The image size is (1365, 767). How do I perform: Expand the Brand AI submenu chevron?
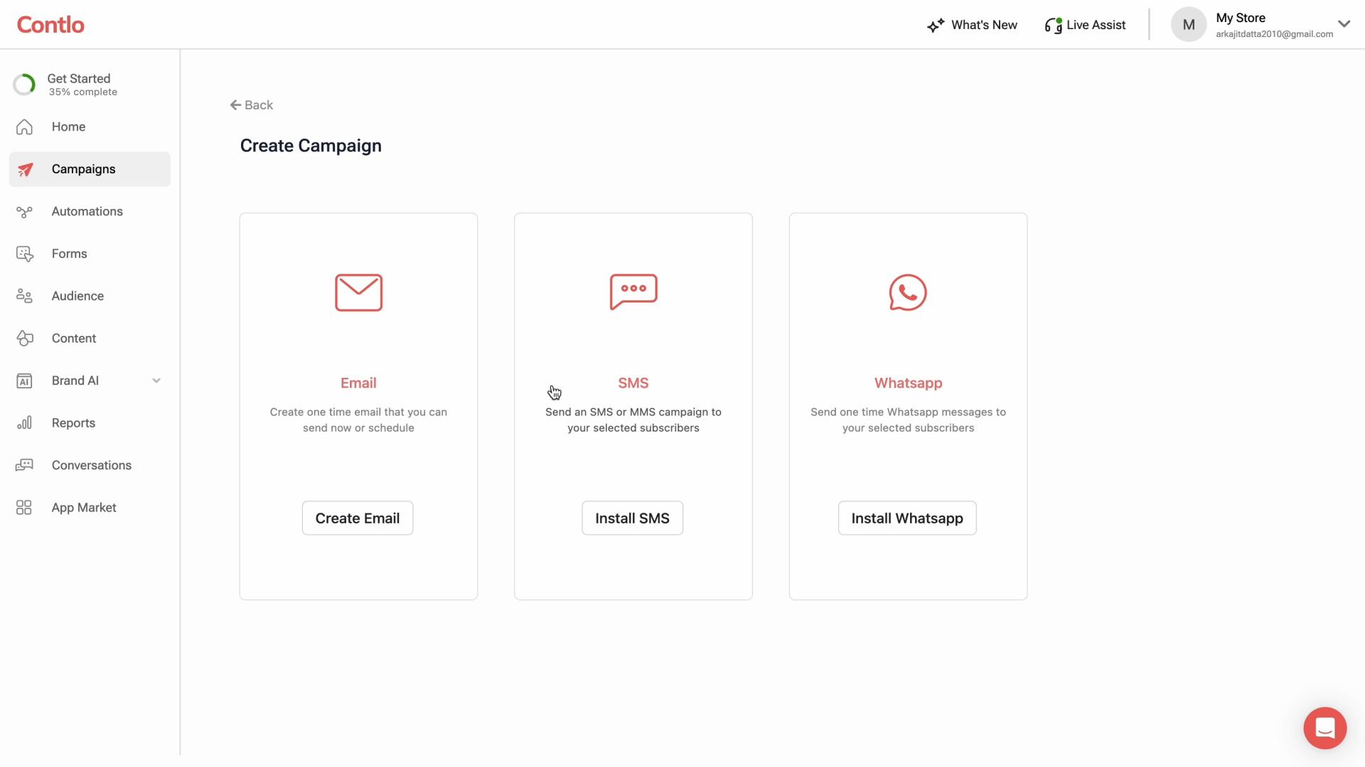(x=156, y=381)
